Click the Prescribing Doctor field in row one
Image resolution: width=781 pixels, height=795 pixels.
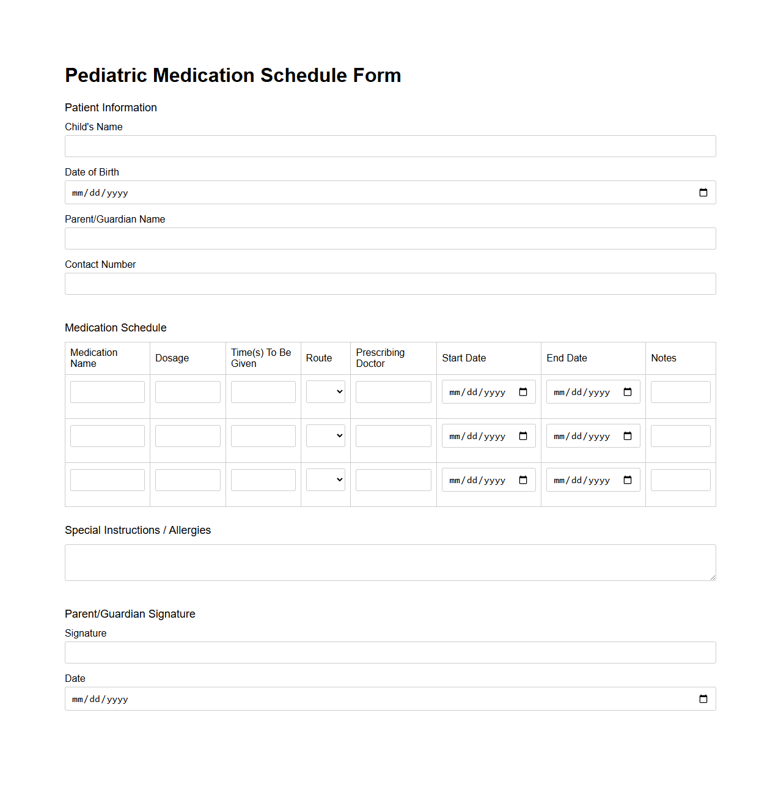click(393, 391)
